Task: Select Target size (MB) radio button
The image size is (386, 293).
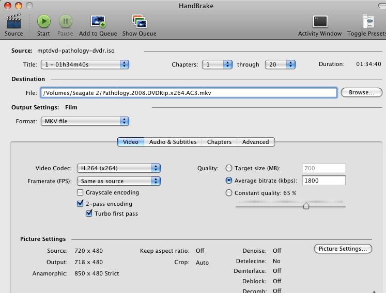Action: coord(229,168)
